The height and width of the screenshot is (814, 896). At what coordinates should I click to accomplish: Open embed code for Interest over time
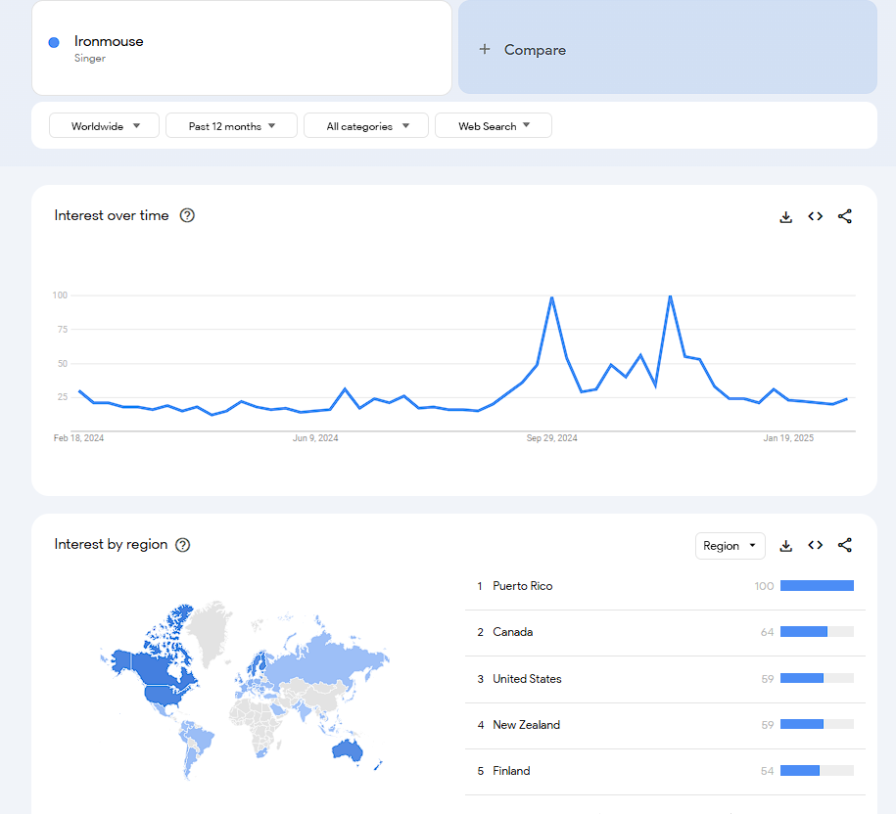(x=815, y=216)
